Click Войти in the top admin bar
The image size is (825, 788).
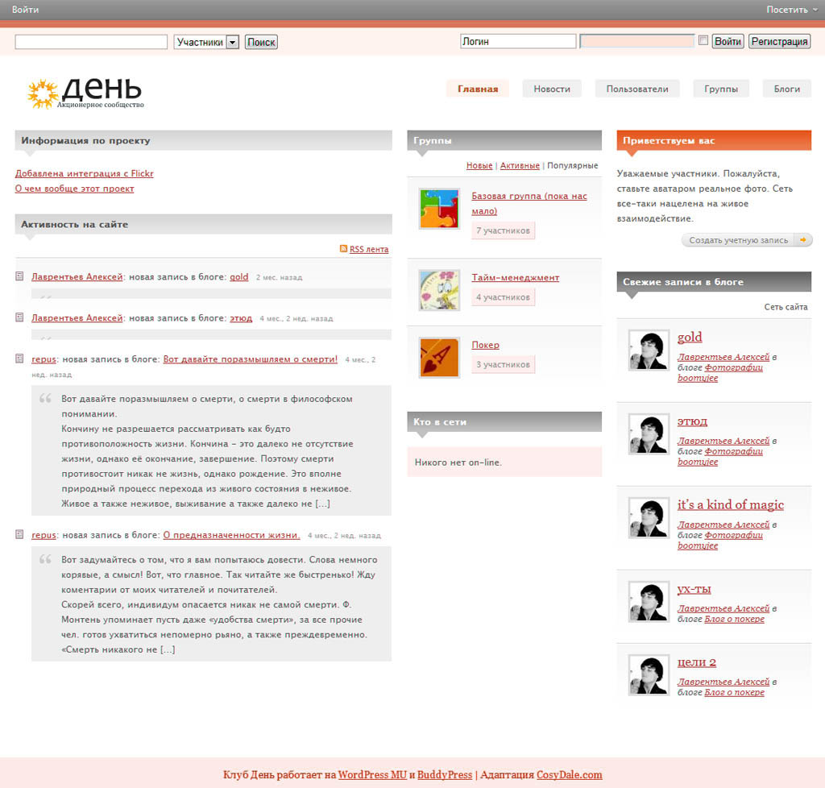pyautogui.click(x=25, y=10)
